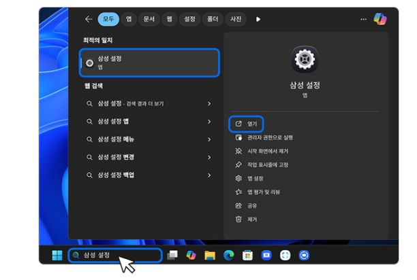Switch to the 사진 filter tab
The width and height of the screenshot is (417, 280).
(236, 19)
